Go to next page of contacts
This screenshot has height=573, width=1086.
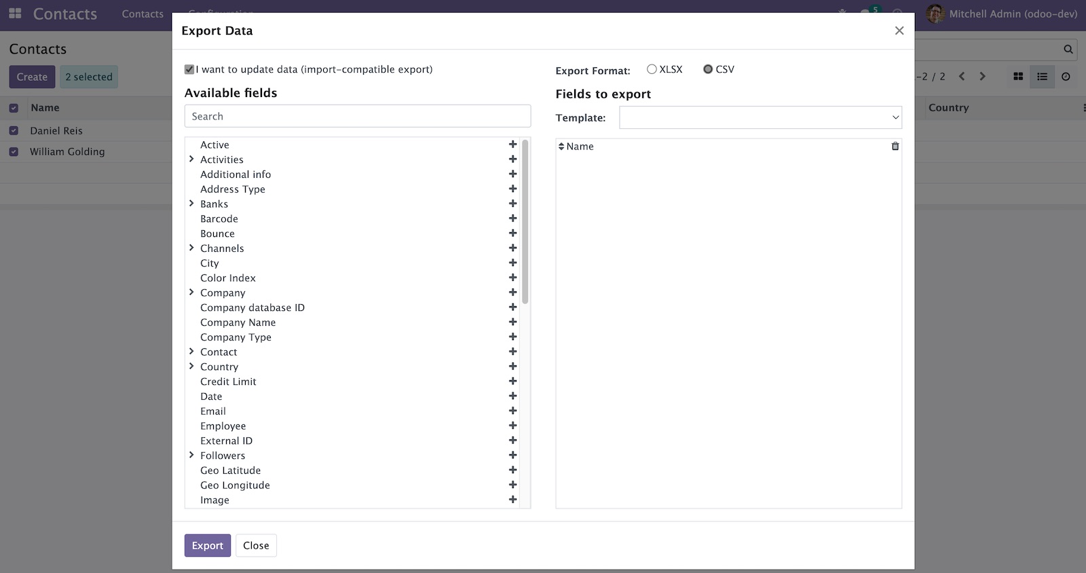(x=982, y=77)
